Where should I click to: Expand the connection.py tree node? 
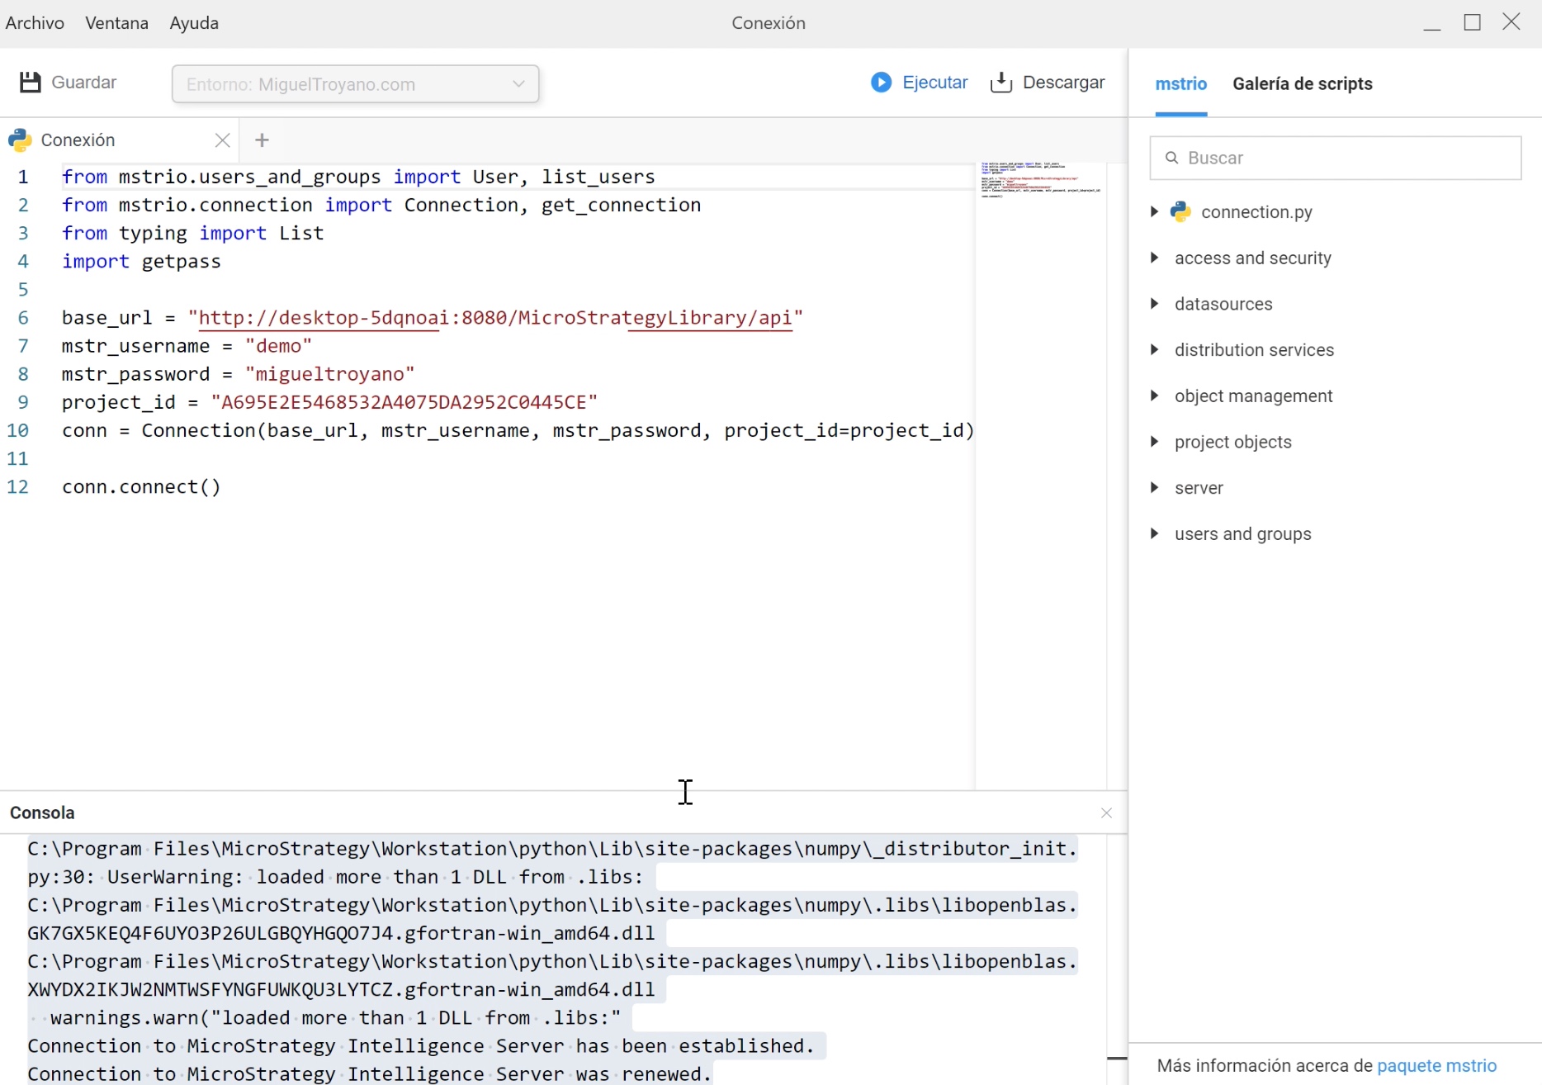pyautogui.click(x=1154, y=212)
